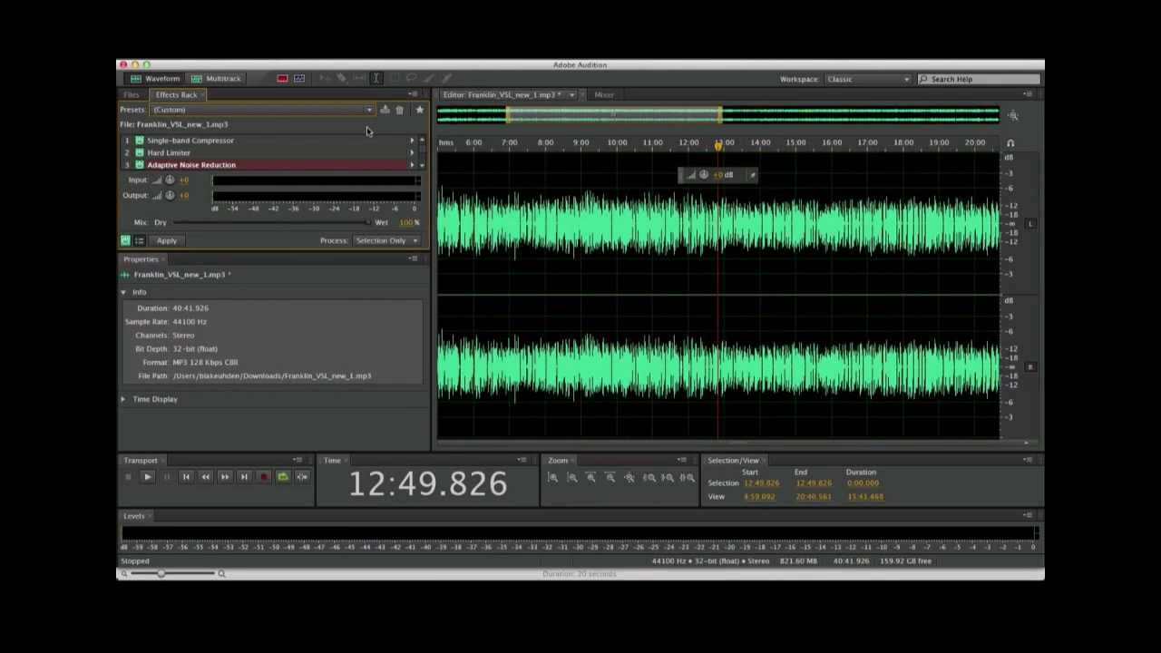This screenshot has width=1161, height=653.
Task: Pin the HUD gain control
Action: [752, 175]
